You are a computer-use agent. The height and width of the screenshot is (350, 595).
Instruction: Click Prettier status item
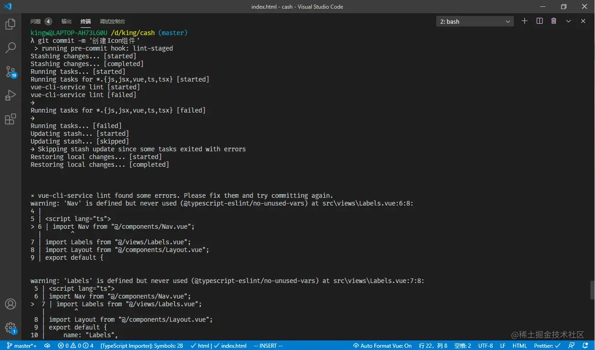(x=547, y=346)
